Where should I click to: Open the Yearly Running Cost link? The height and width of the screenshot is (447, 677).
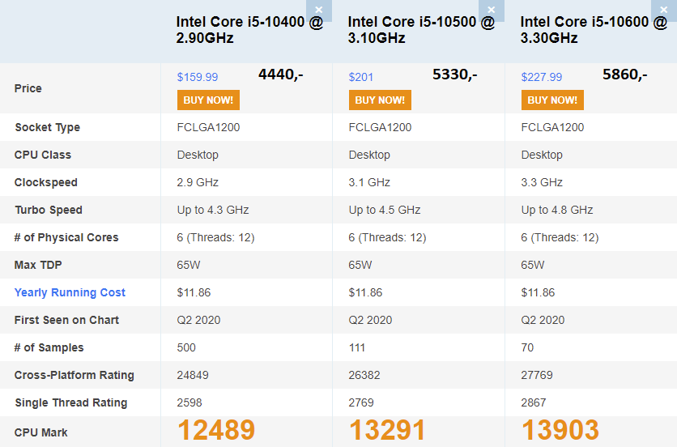click(x=70, y=292)
